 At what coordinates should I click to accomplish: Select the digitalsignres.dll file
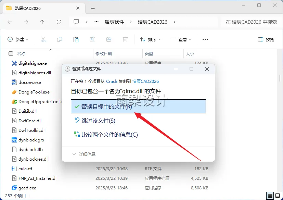pyautogui.click(x=35, y=73)
